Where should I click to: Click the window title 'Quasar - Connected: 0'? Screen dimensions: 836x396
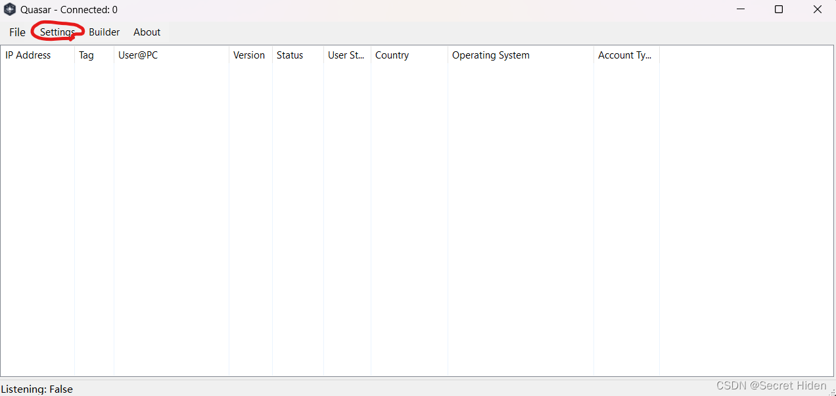click(x=69, y=10)
